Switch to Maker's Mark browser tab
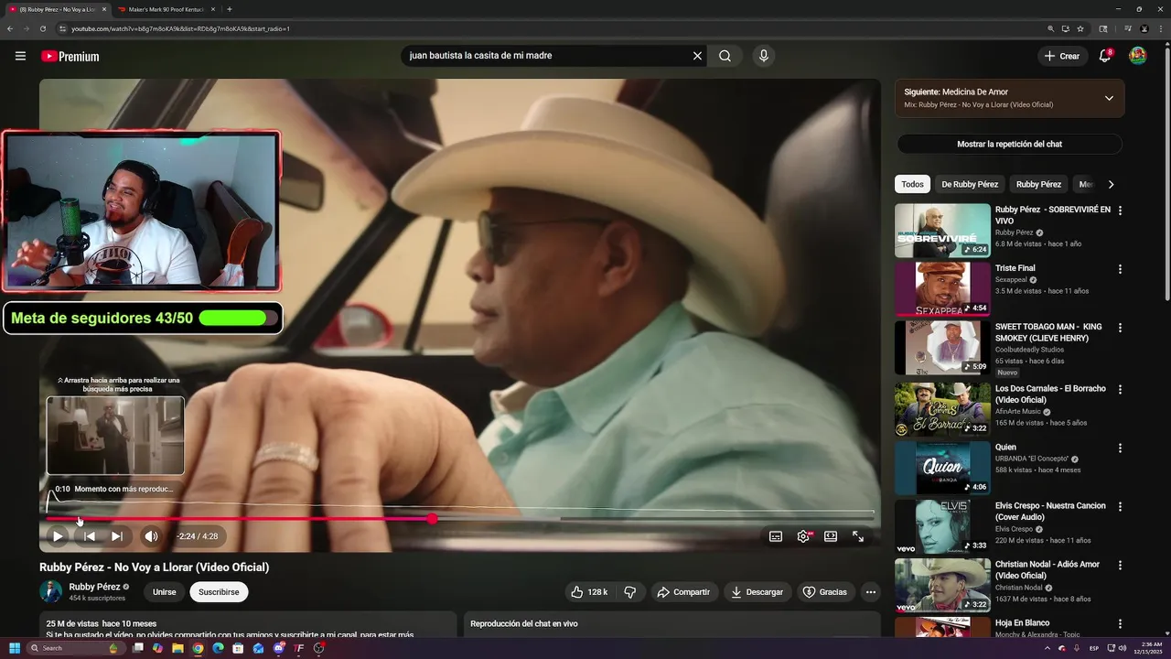This screenshot has height=659, width=1171. (167, 9)
